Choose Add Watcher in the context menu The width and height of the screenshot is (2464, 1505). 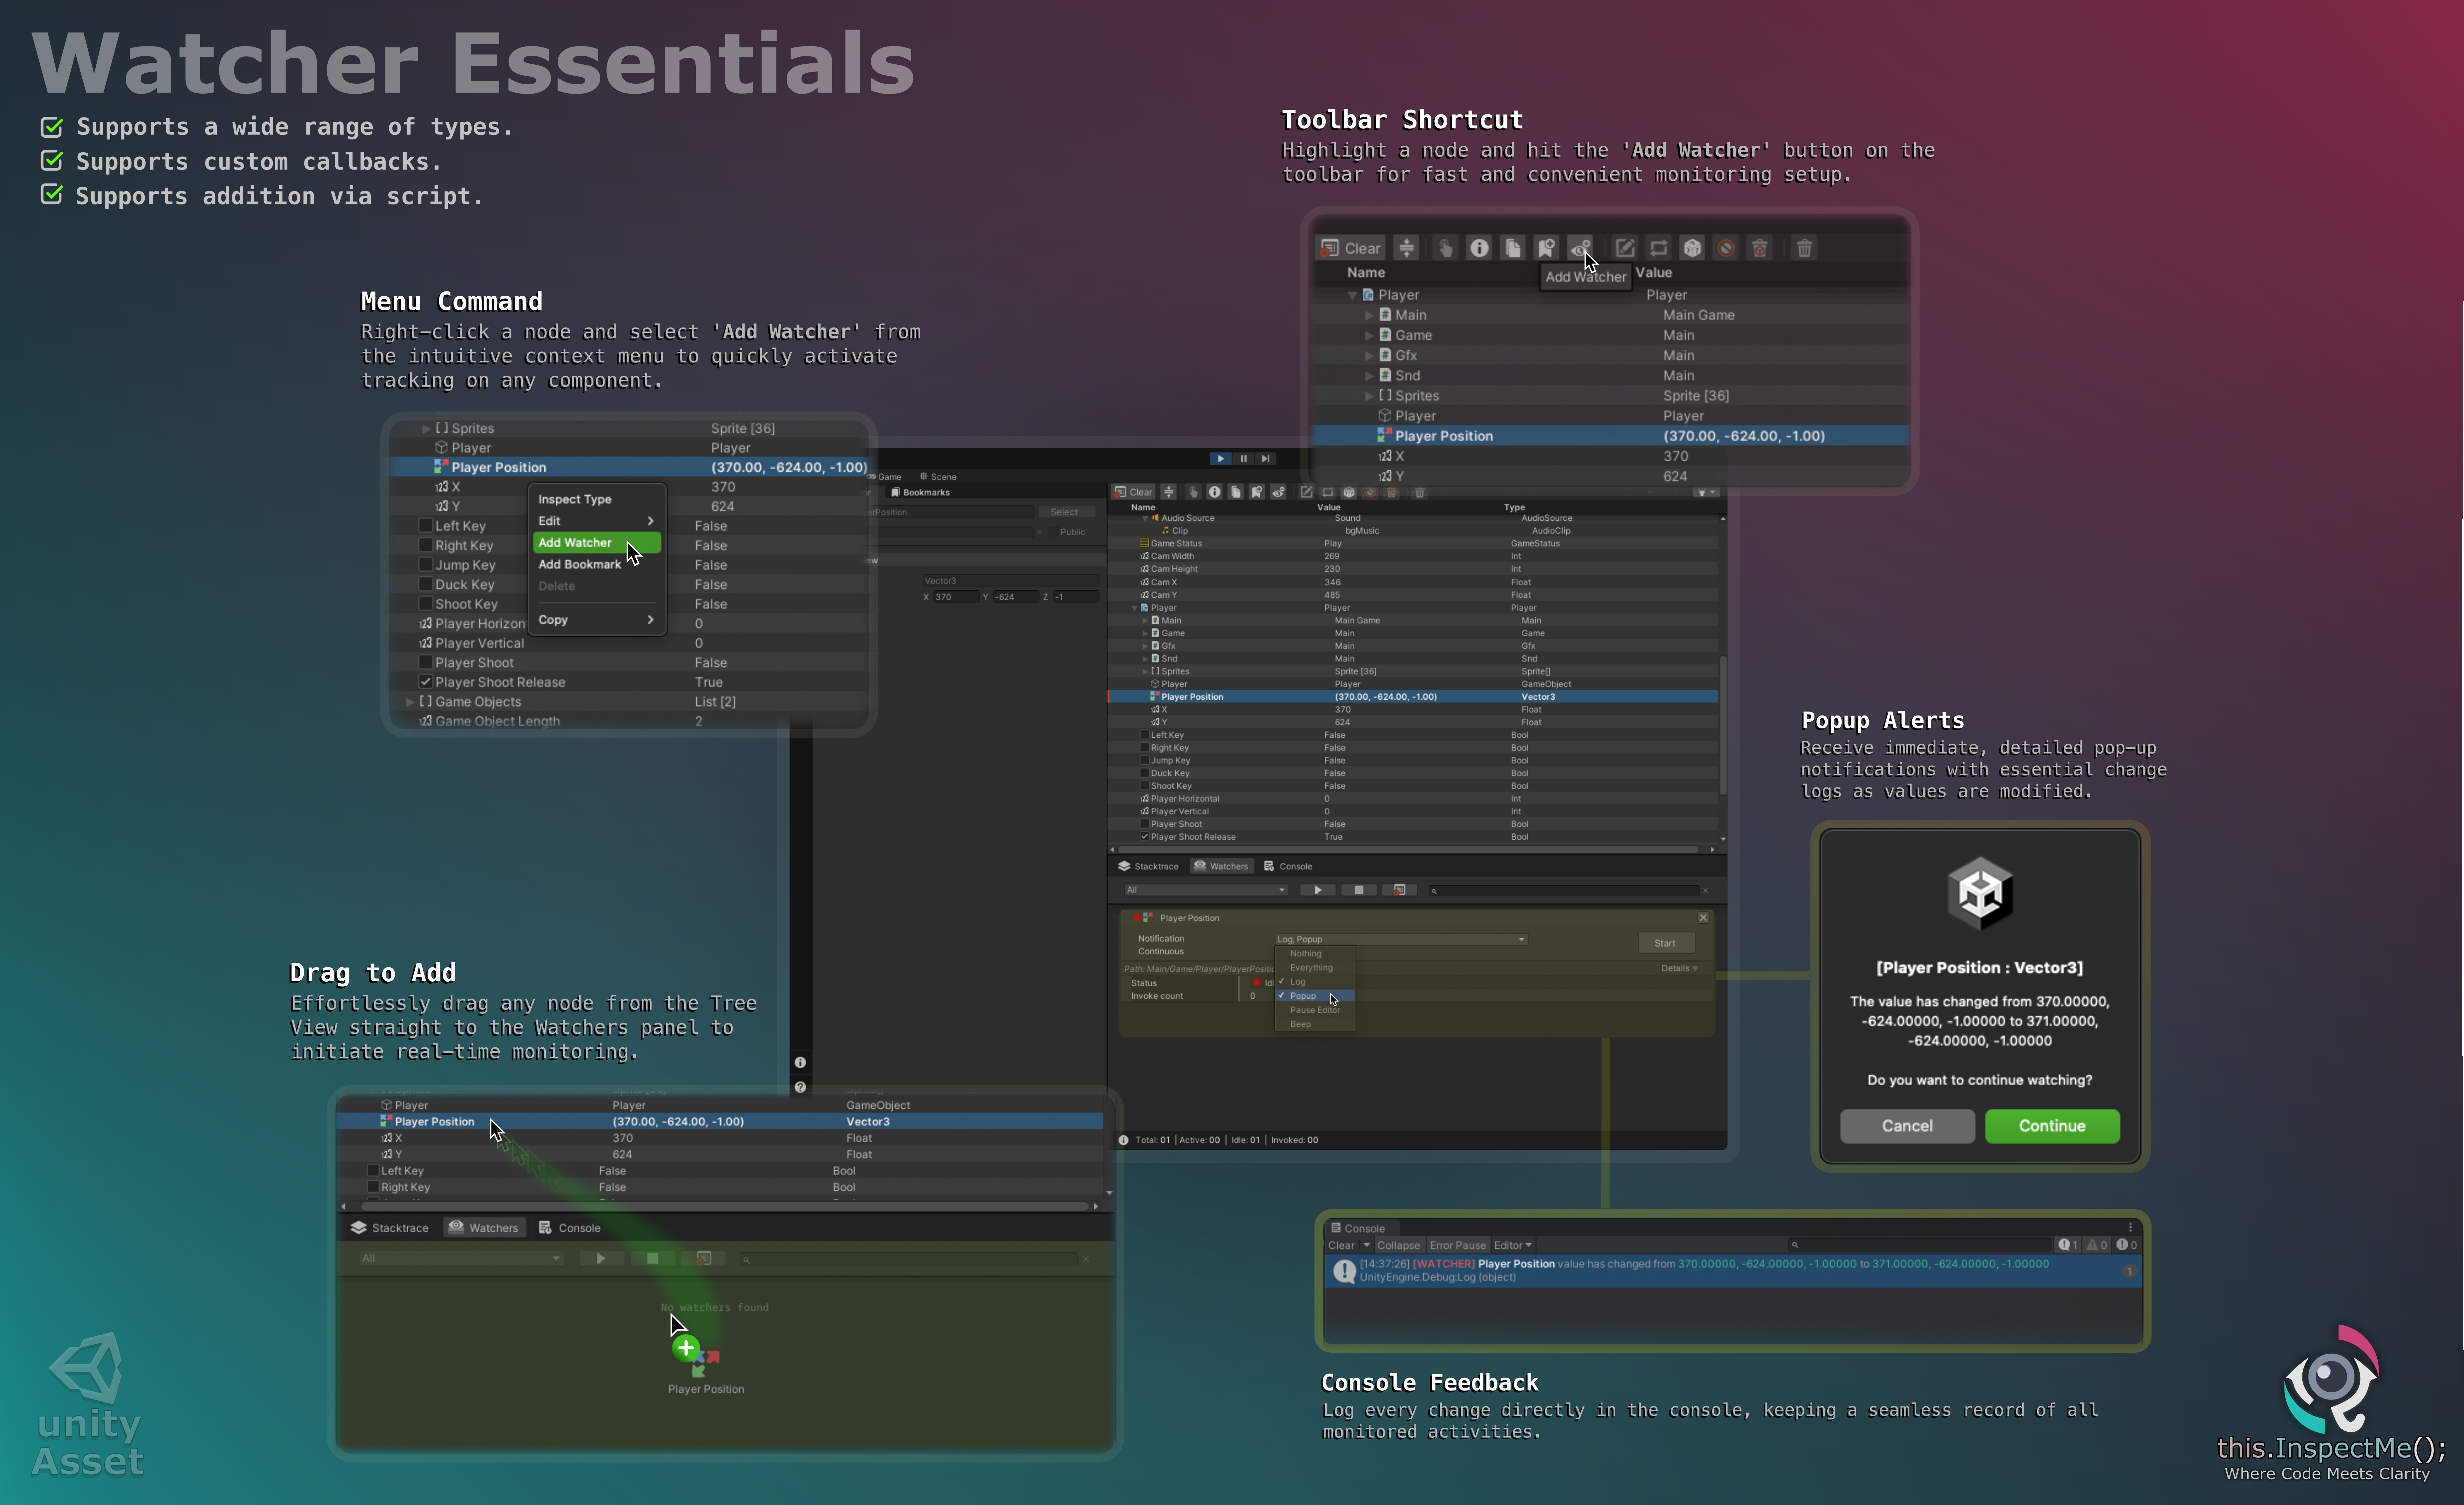(597, 543)
